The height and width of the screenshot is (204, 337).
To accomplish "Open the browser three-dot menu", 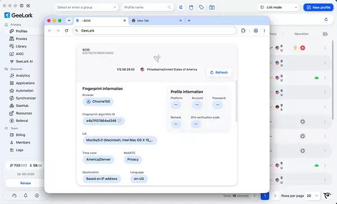I will click(x=264, y=30).
